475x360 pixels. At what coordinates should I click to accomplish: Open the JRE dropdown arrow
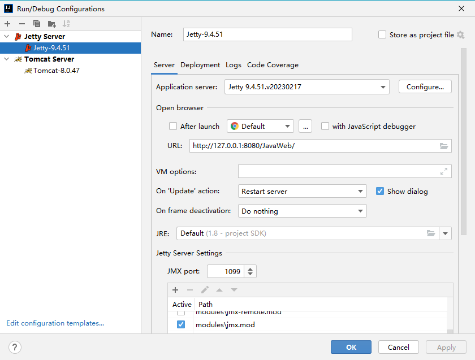(446, 233)
